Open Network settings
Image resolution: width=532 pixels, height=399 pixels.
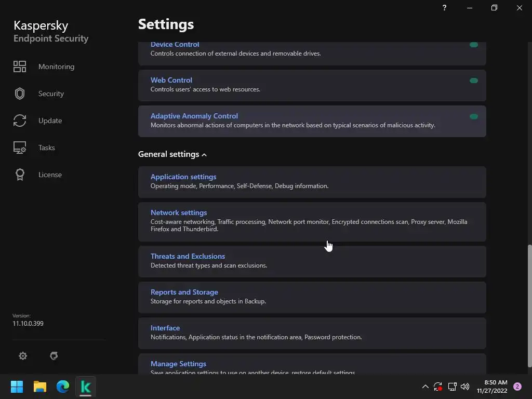point(179,212)
